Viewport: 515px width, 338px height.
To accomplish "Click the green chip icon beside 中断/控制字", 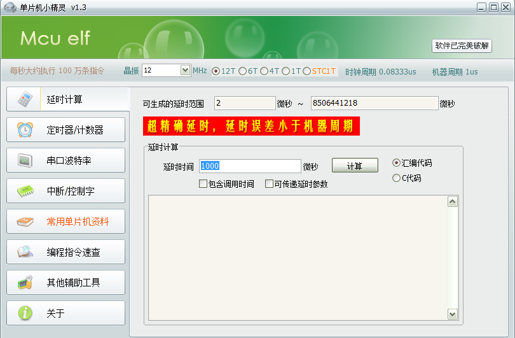I will (25, 191).
